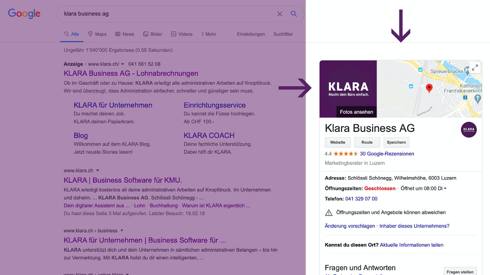Click the ad phone number 041 561 52 08
This screenshot has width=490, height=275.
click(144, 64)
